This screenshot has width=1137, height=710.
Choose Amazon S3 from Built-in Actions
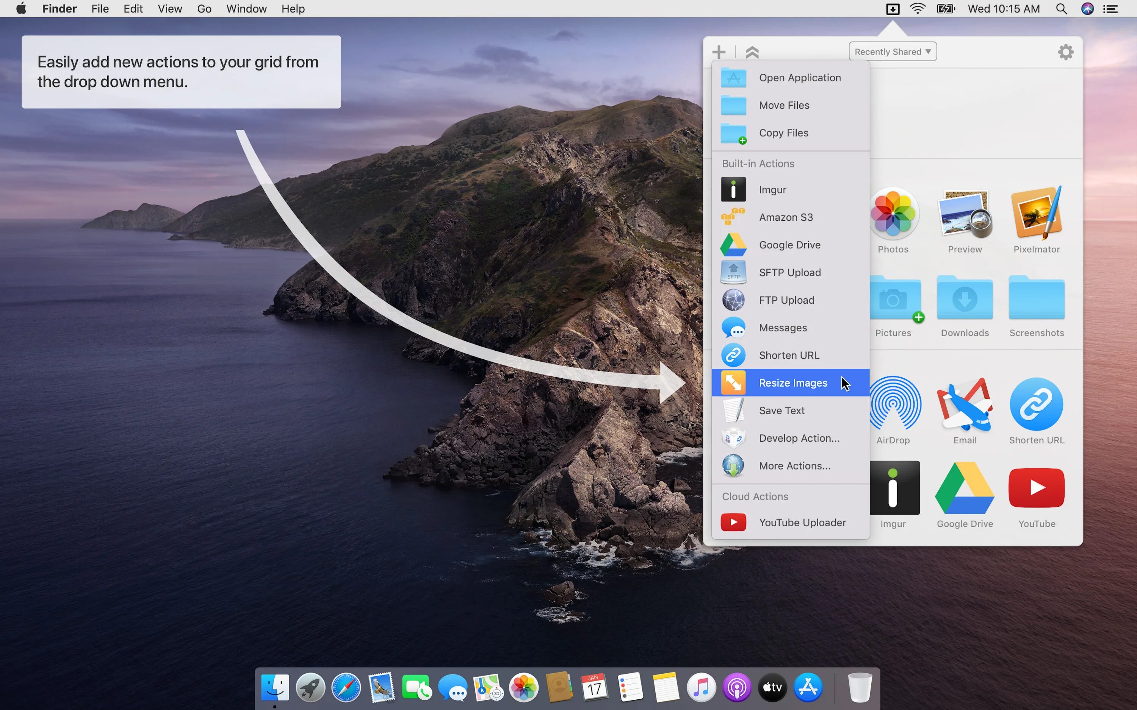coord(785,217)
